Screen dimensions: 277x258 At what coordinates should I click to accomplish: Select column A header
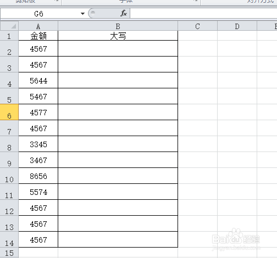tap(38, 26)
